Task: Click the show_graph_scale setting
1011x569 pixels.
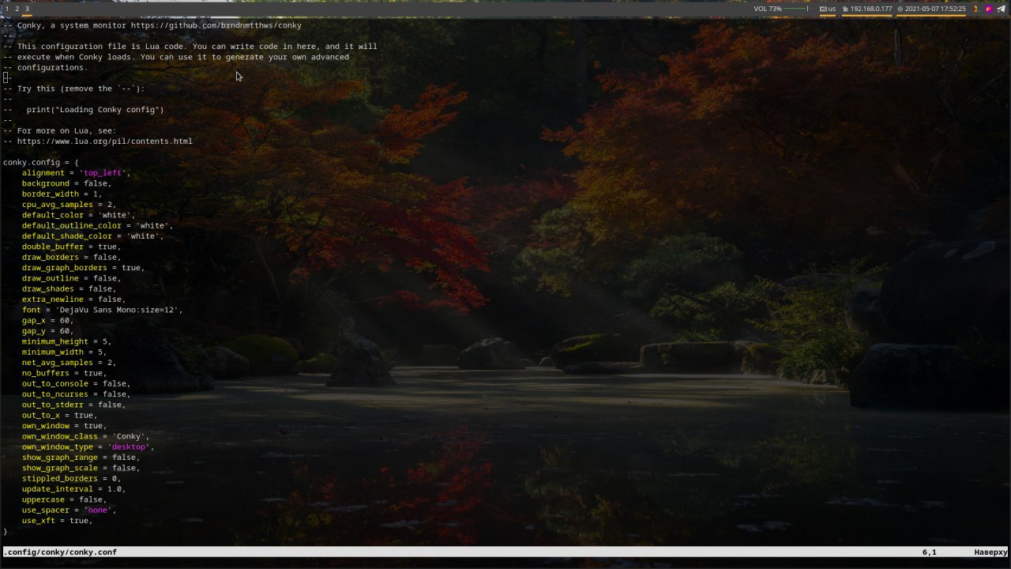Action: [x=81, y=468]
